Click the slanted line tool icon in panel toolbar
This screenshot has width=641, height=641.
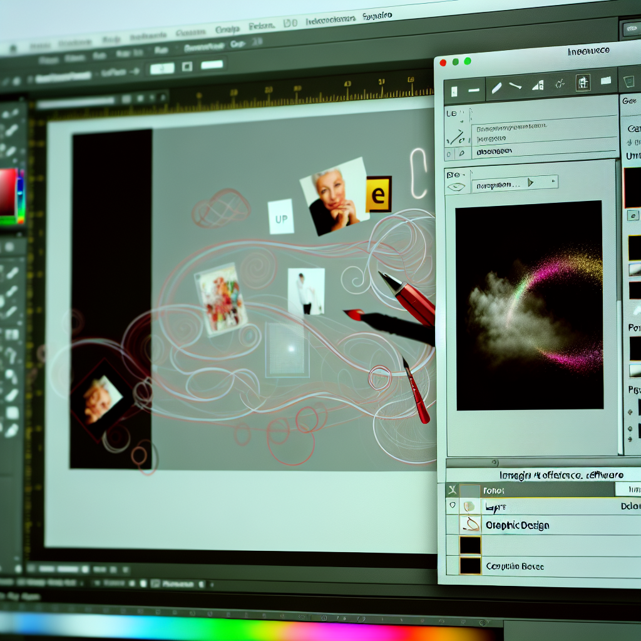click(x=516, y=86)
